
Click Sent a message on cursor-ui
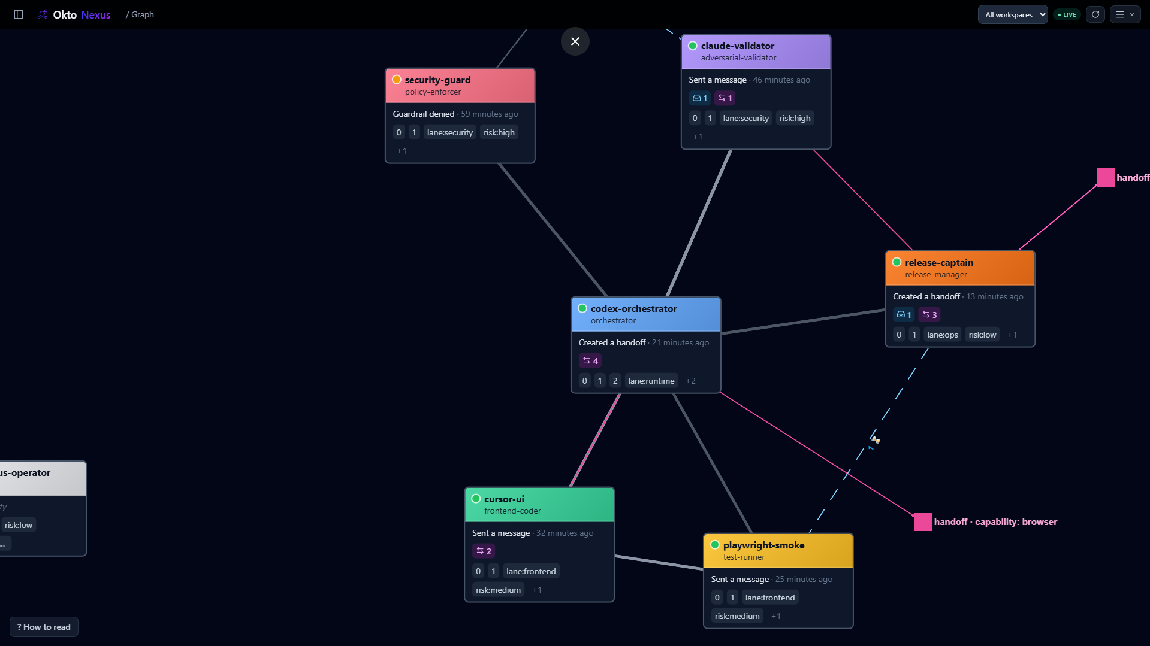point(501,533)
